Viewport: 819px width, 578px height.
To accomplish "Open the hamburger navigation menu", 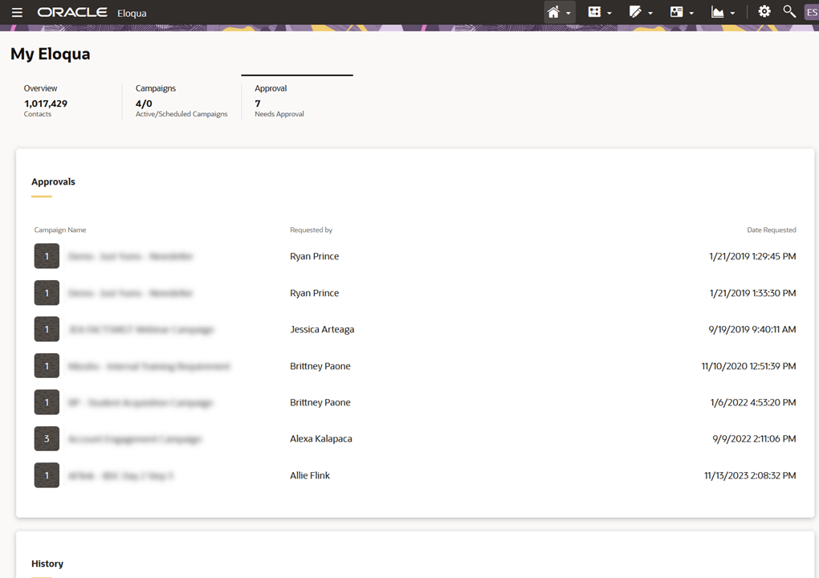I will tap(17, 12).
